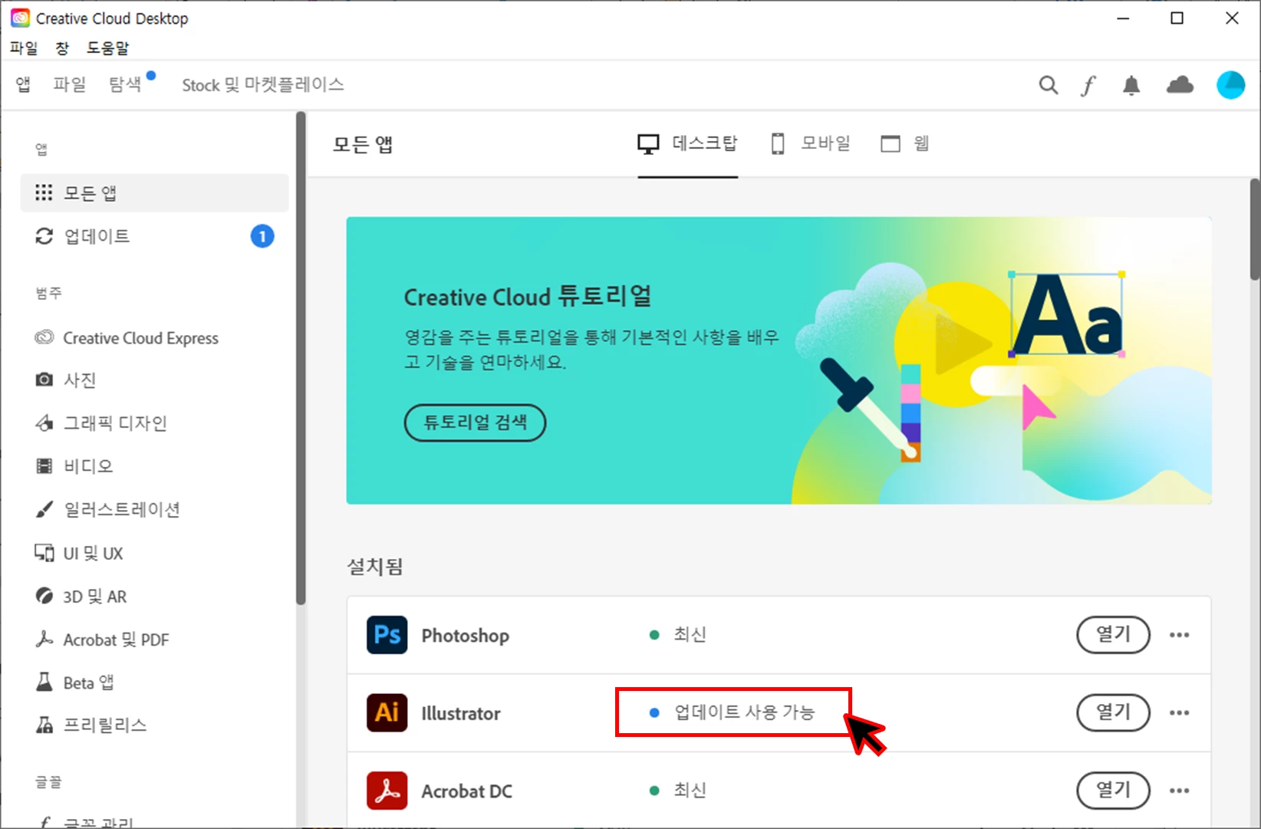The image size is (1261, 829).
Task: Select the 데스크탑 platform tab
Action: 687,143
